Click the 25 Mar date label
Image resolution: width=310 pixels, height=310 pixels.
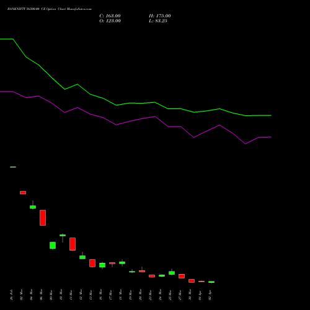170,294
